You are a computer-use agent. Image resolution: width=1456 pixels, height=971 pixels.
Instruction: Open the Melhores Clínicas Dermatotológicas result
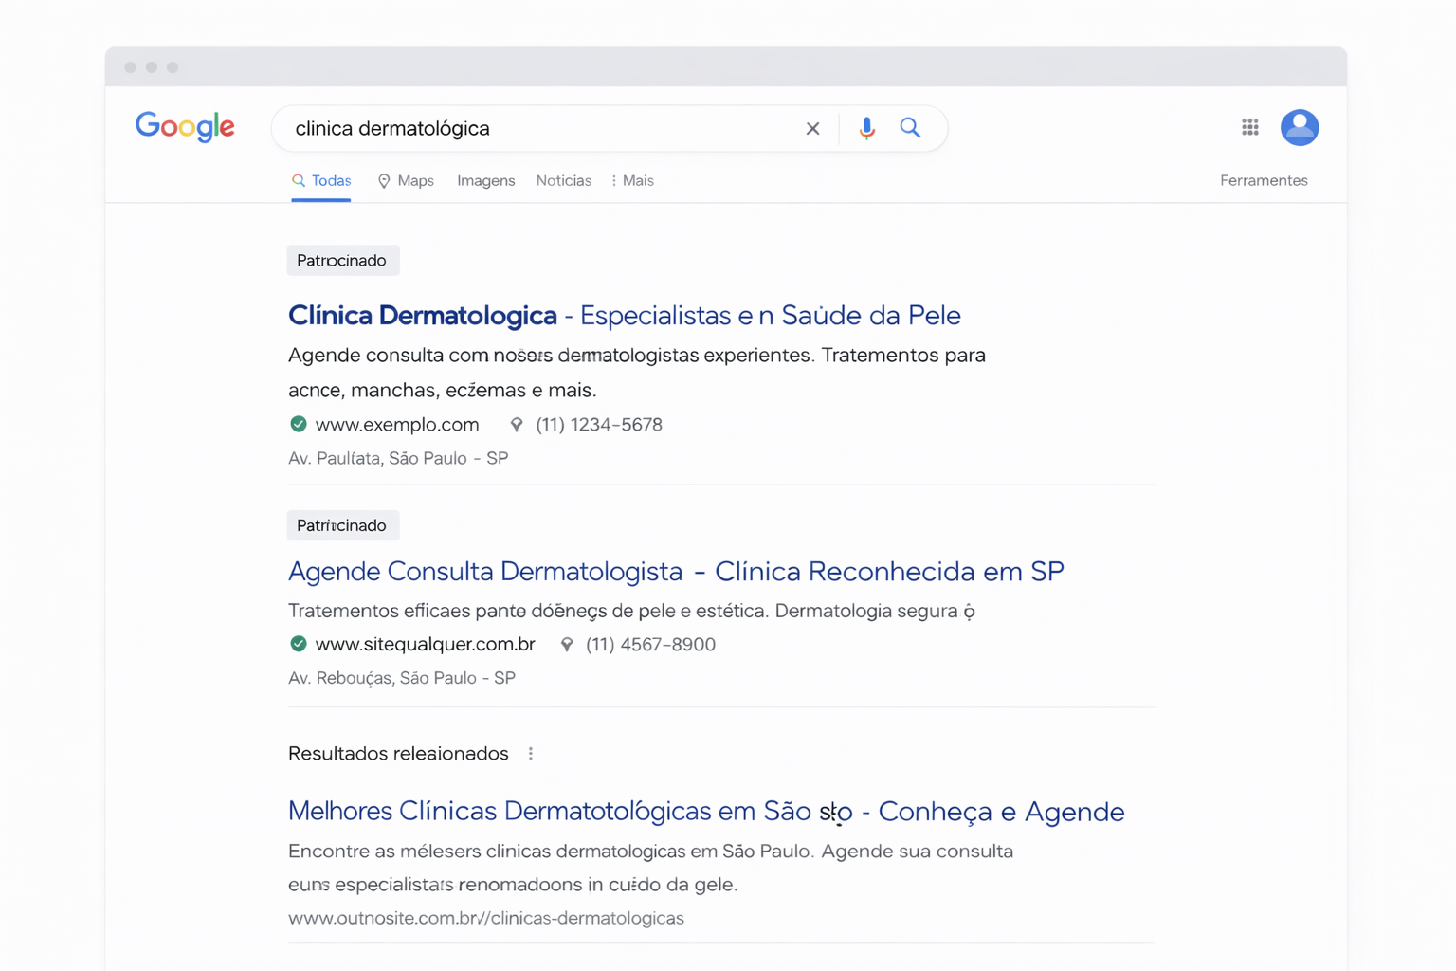705,812
